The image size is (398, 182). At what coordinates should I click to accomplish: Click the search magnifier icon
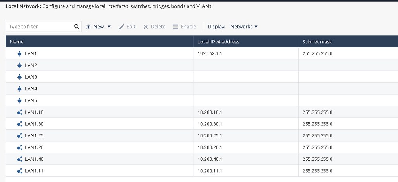pos(76,27)
